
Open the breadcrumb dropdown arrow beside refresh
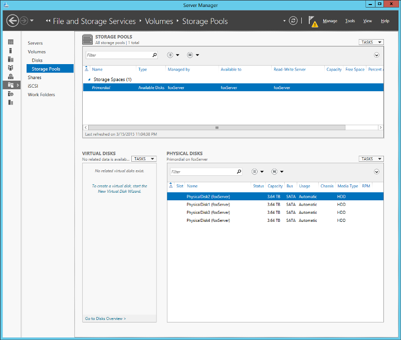tap(284, 21)
